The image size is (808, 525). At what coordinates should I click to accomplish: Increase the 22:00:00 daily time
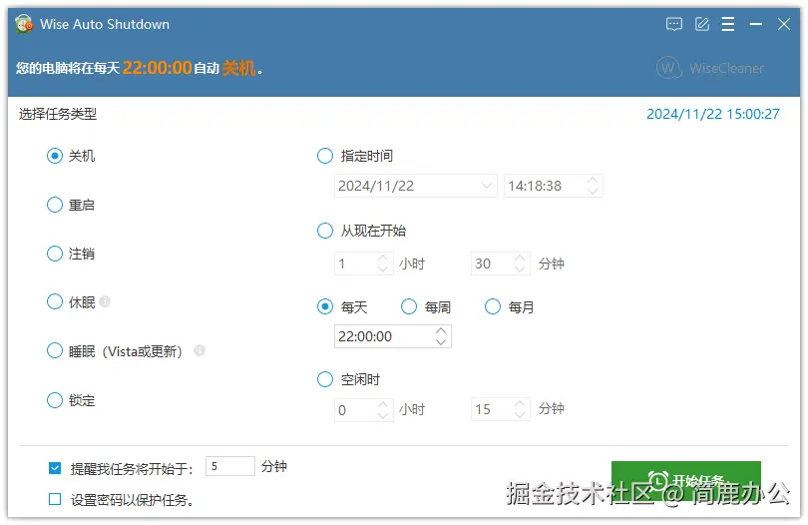(x=441, y=330)
